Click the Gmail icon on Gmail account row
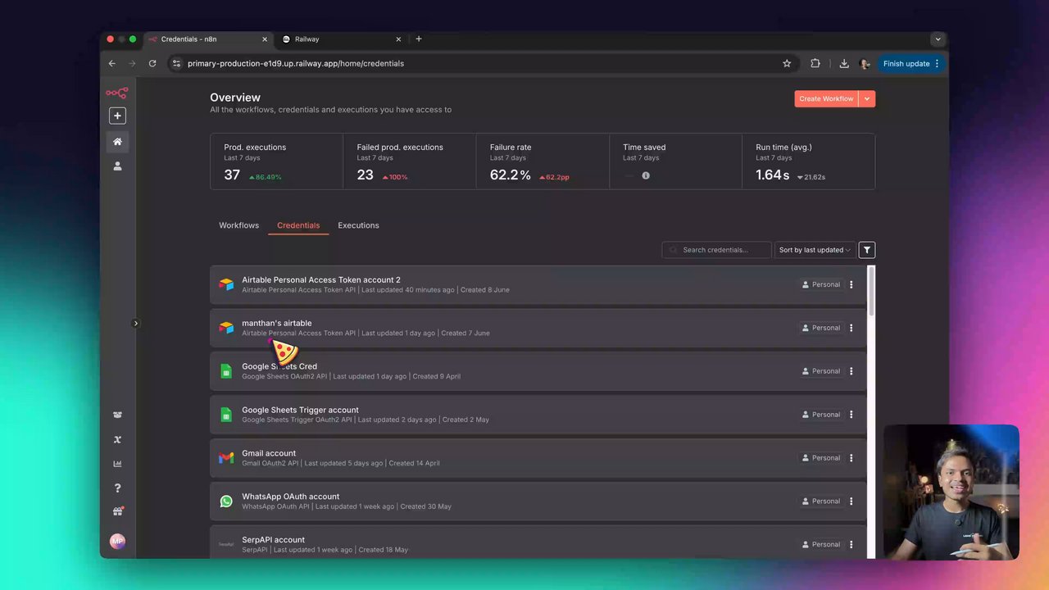Screen dimensions: 1049x590 point(226,458)
